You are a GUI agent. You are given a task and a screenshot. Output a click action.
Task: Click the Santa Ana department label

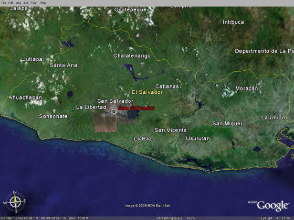(64, 65)
